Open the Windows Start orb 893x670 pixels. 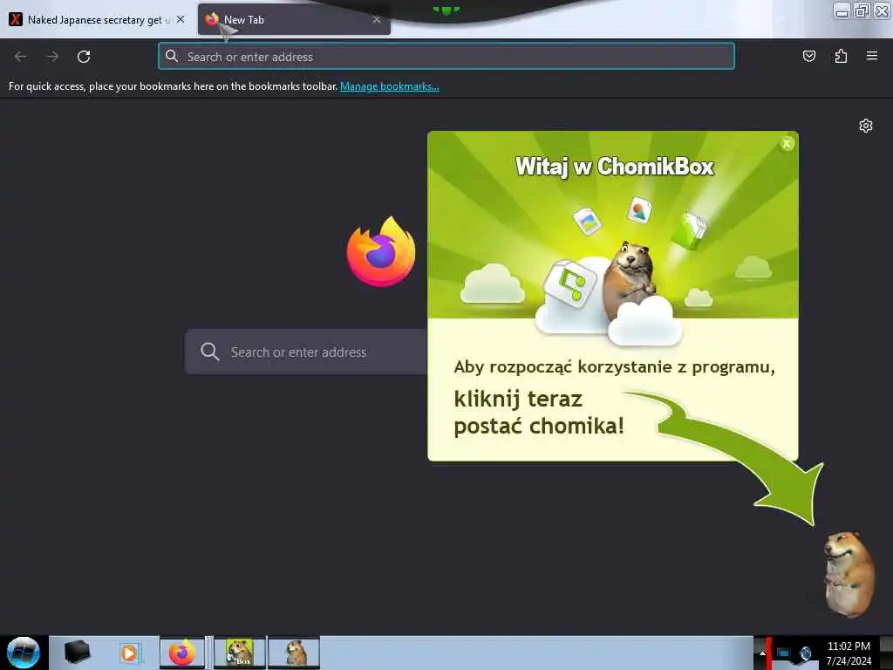[24, 653]
